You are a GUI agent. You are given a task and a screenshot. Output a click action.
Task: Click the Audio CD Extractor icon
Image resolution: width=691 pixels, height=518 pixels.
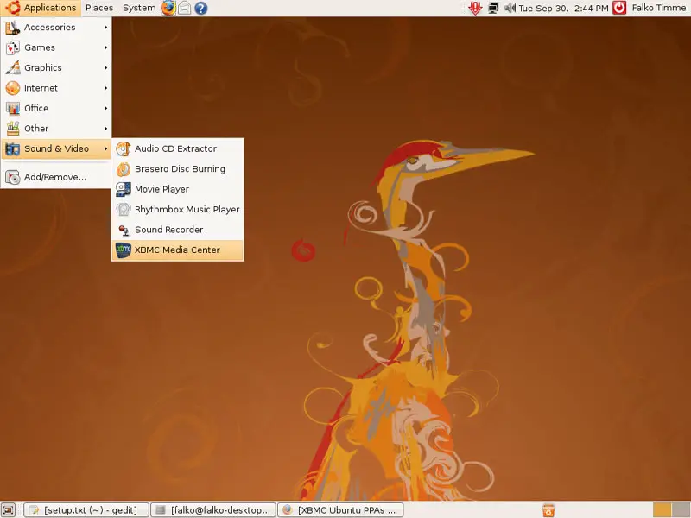click(124, 149)
